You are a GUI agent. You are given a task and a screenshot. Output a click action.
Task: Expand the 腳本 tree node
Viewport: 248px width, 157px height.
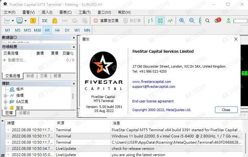tap(5, 108)
